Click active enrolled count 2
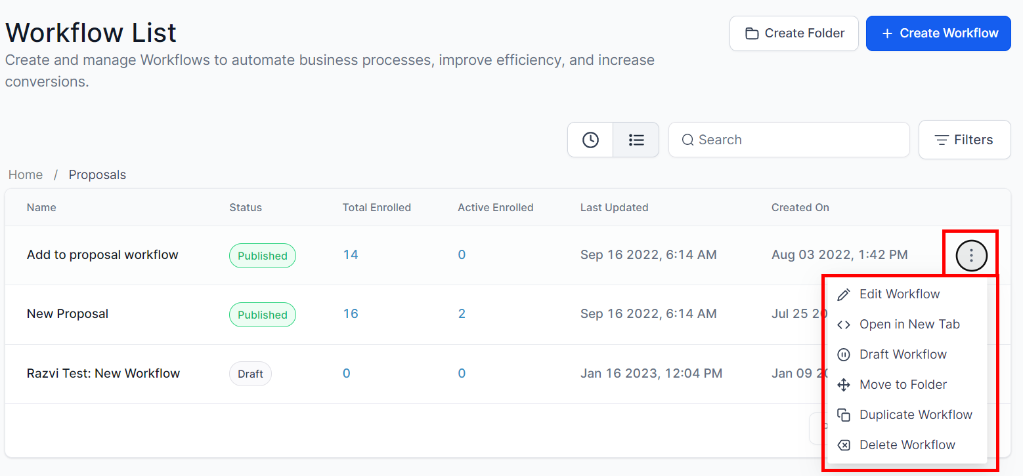This screenshot has height=476, width=1023. click(x=462, y=314)
